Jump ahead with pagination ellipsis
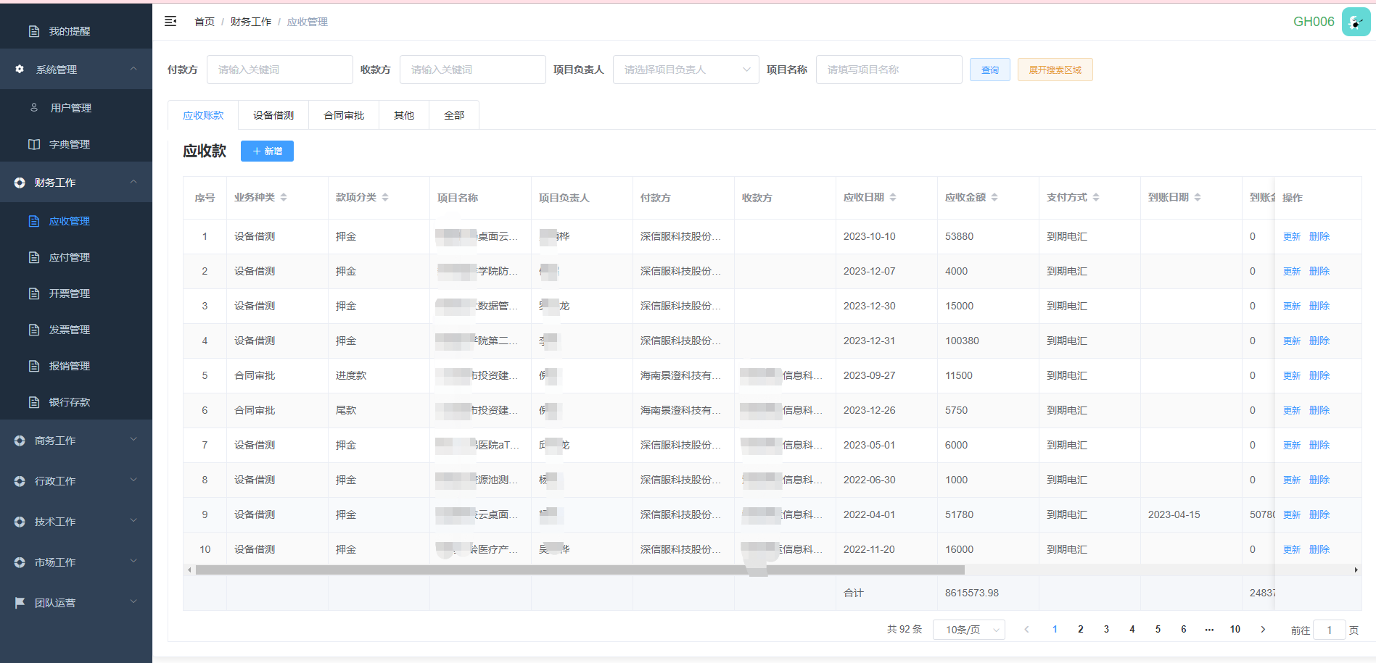 click(1209, 630)
